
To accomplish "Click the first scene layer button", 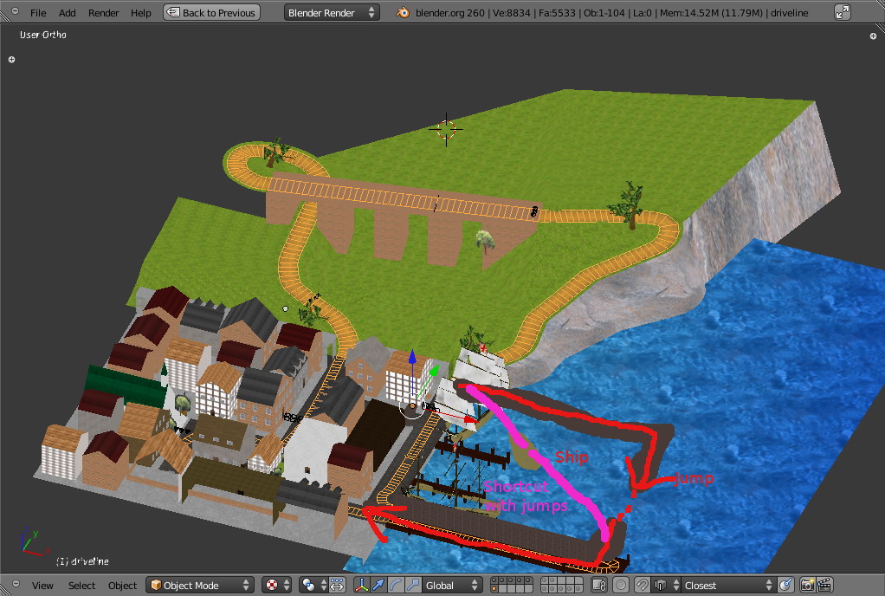I will click(494, 581).
